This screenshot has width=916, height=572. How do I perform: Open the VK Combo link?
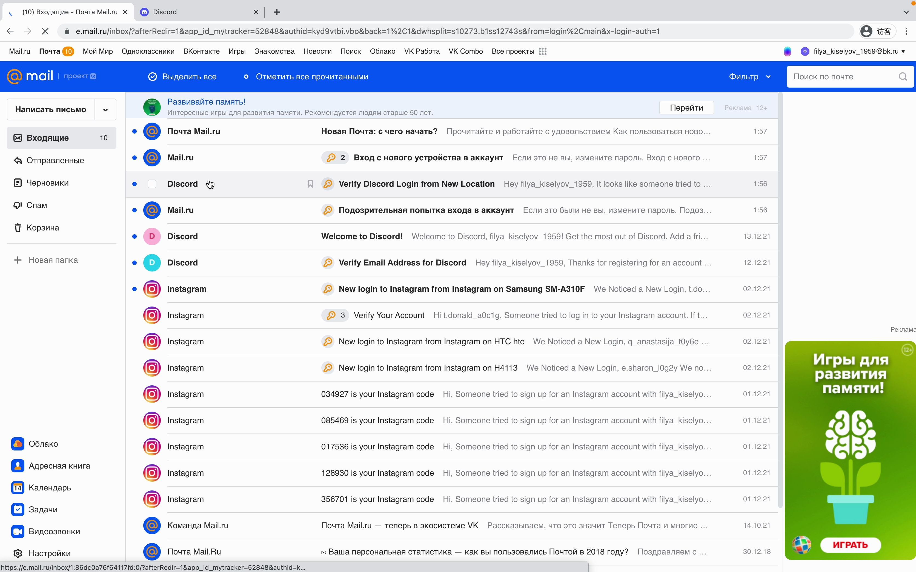pyautogui.click(x=466, y=51)
